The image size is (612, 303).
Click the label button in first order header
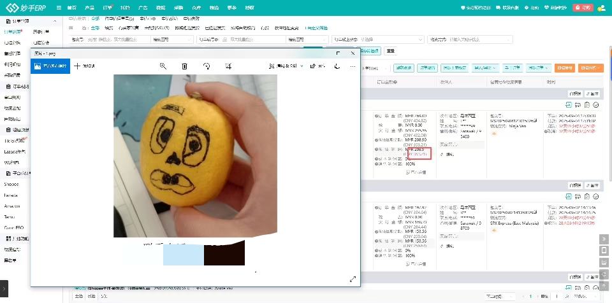tap(575, 94)
